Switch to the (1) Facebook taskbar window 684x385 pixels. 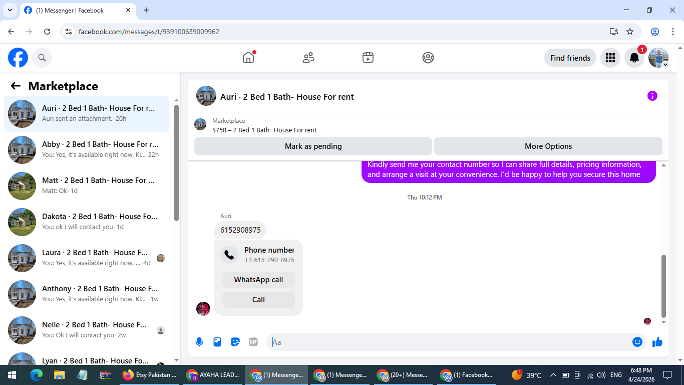468,375
